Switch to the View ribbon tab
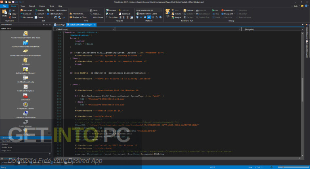Viewport: 310px width, 169px height. (x=23, y=6)
